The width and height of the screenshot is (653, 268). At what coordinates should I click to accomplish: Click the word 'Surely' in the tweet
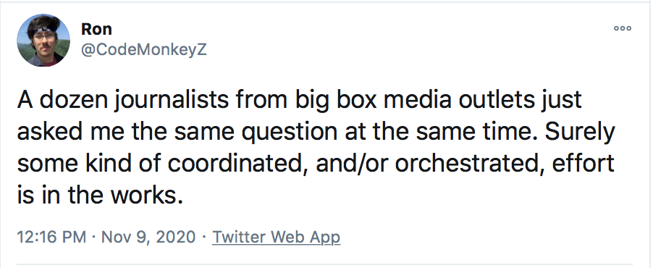pyautogui.click(x=580, y=133)
